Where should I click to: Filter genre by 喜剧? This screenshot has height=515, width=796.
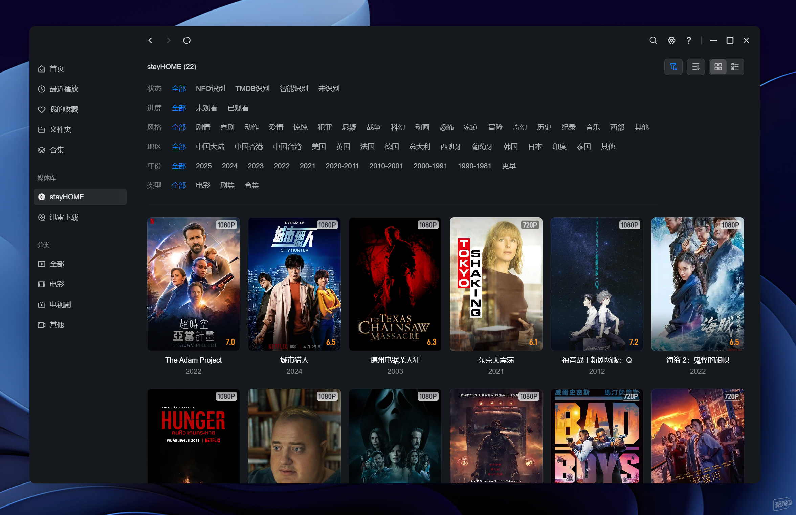[x=227, y=127]
